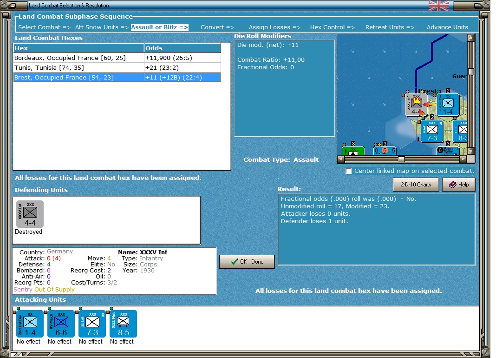The height and width of the screenshot is (358, 502).
Task: Click the green unit counter on the map
Action: pyautogui.click(x=353, y=151)
